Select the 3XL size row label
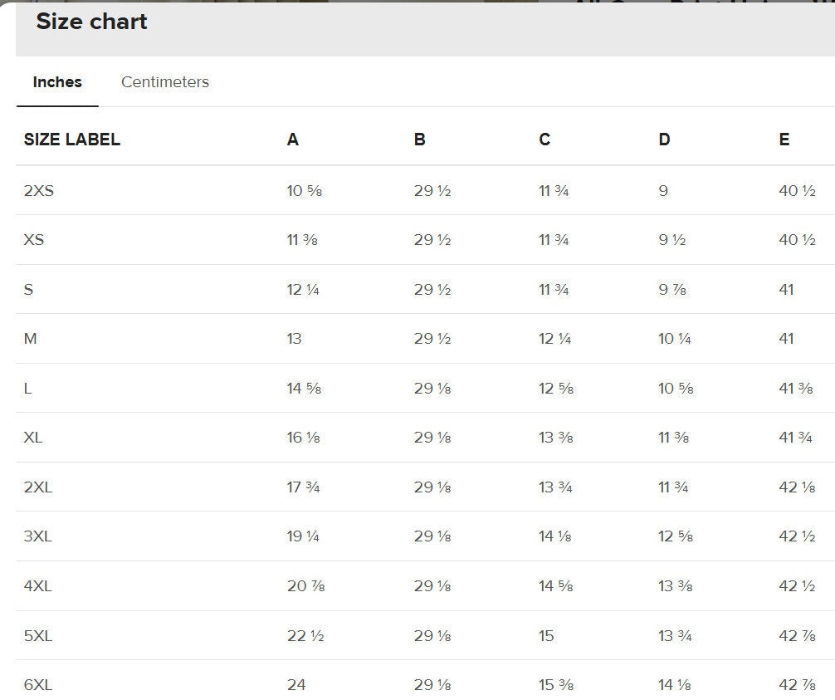 [37, 536]
